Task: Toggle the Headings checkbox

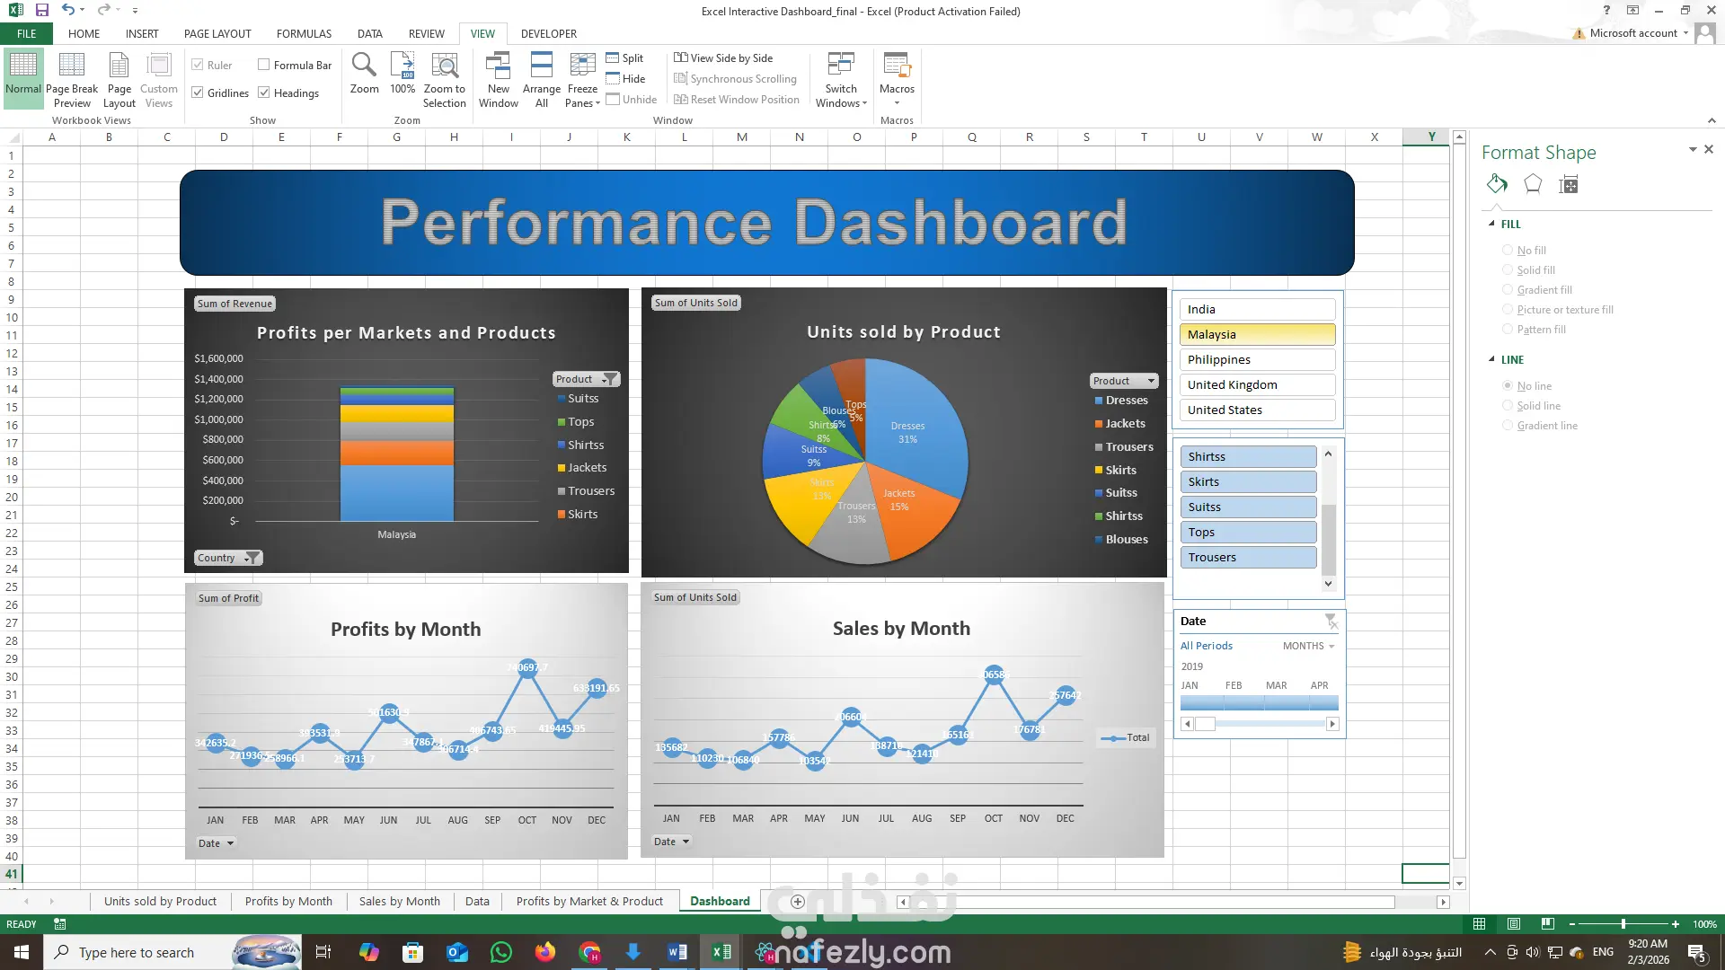Action: (264, 93)
